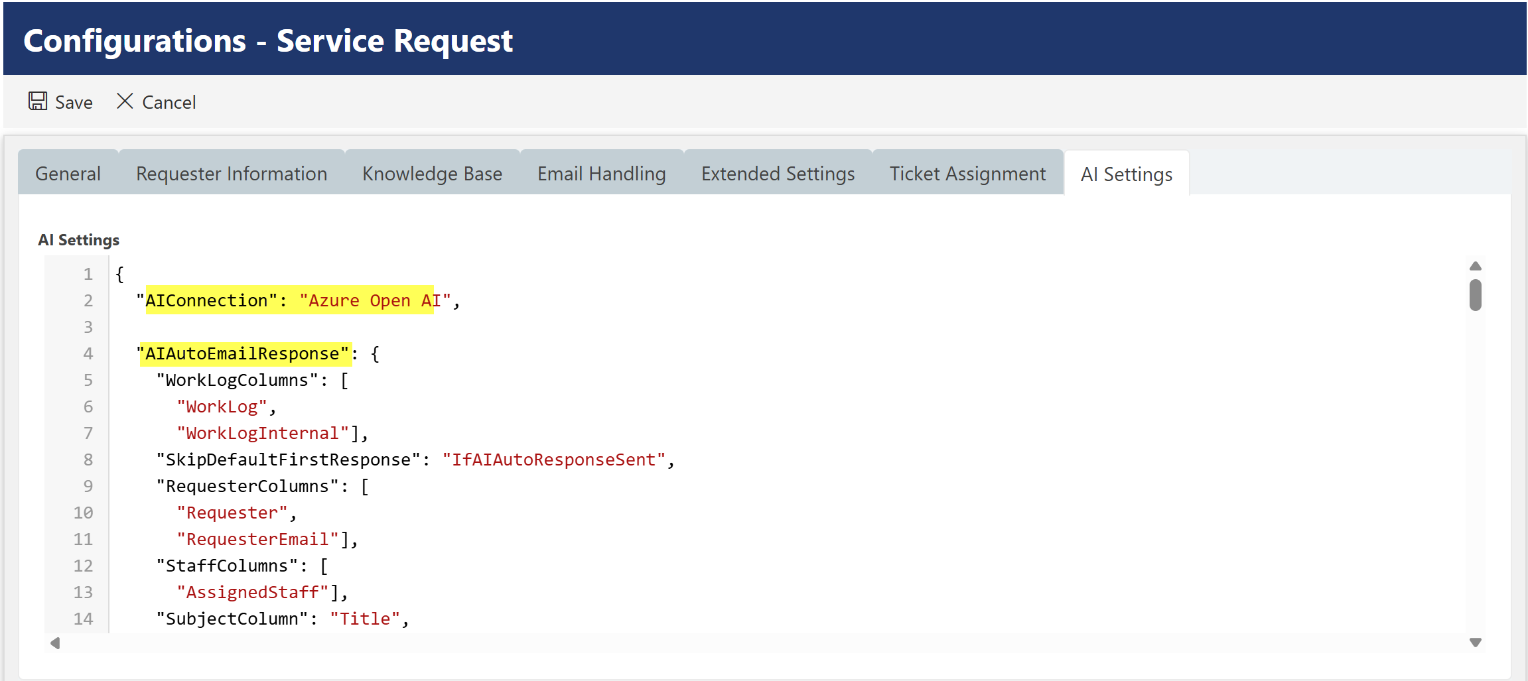The width and height of the screenshot is (1528, 681).
Task: Select the AI Settings tab
Action: click(1126, 174)
